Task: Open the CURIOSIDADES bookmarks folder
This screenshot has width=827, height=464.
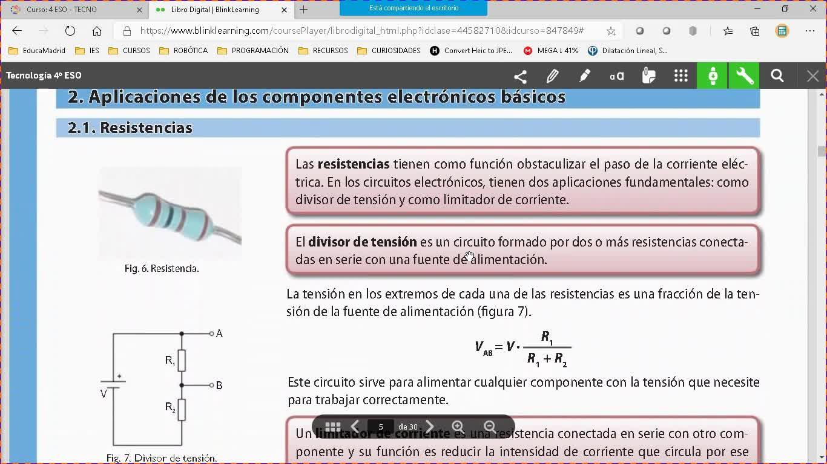Action: (x=389, y=51)
